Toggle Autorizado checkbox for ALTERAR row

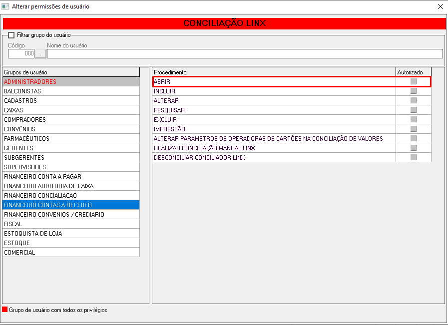(414, 100)
